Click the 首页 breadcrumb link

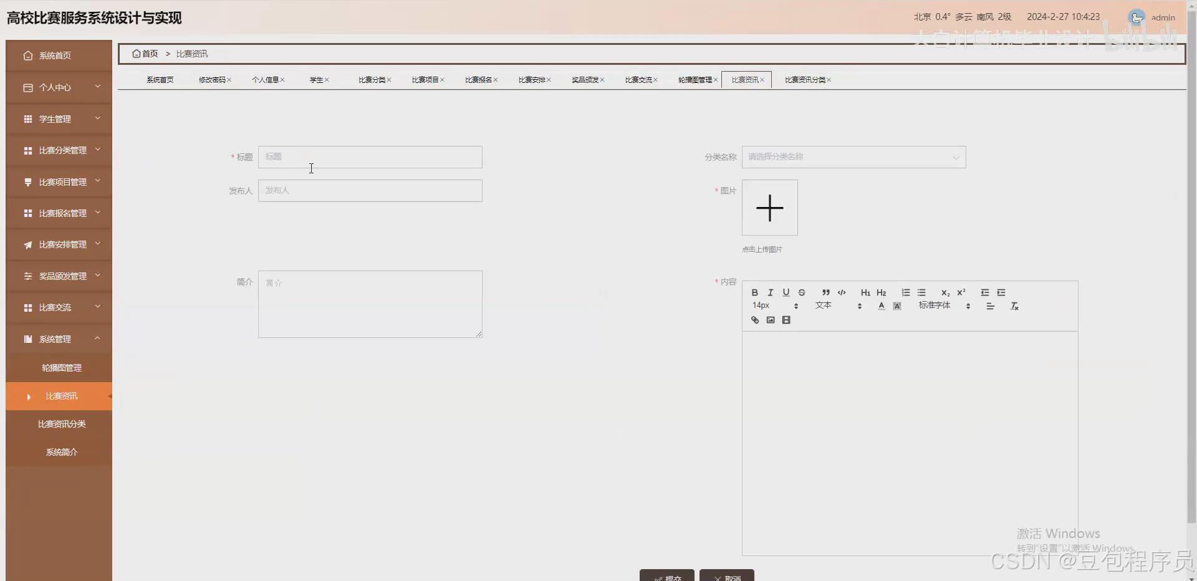click(x=145, y=54)
